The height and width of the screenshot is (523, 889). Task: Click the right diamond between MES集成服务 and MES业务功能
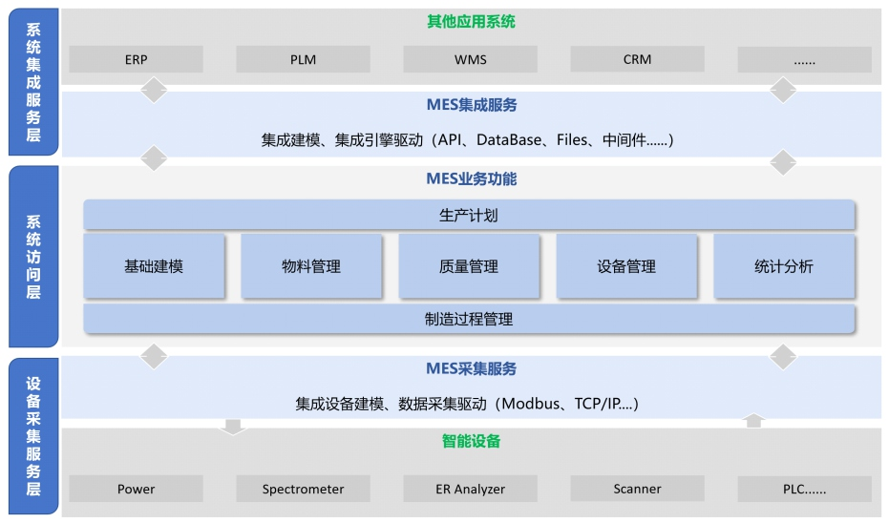[783, 162]
